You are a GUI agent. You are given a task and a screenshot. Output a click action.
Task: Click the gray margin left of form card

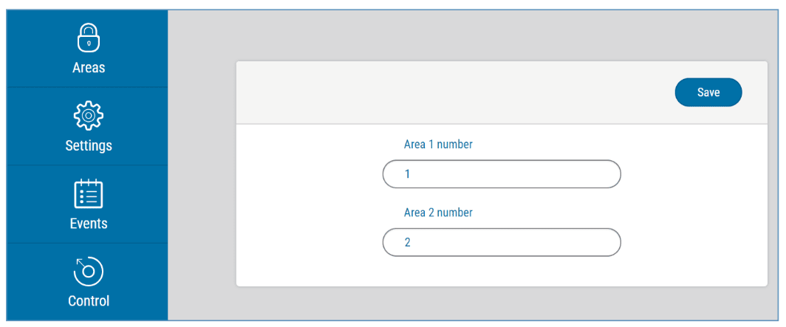(x=202, y=177)
